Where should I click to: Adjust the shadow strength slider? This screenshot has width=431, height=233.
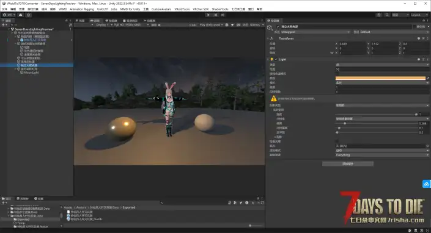click(377, 114)
